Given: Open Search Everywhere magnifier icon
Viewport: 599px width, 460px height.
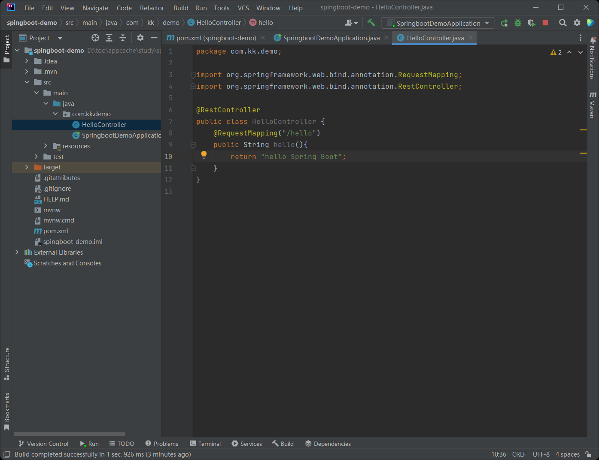Looking at the screenshot, I should click(x=563, y=23).
